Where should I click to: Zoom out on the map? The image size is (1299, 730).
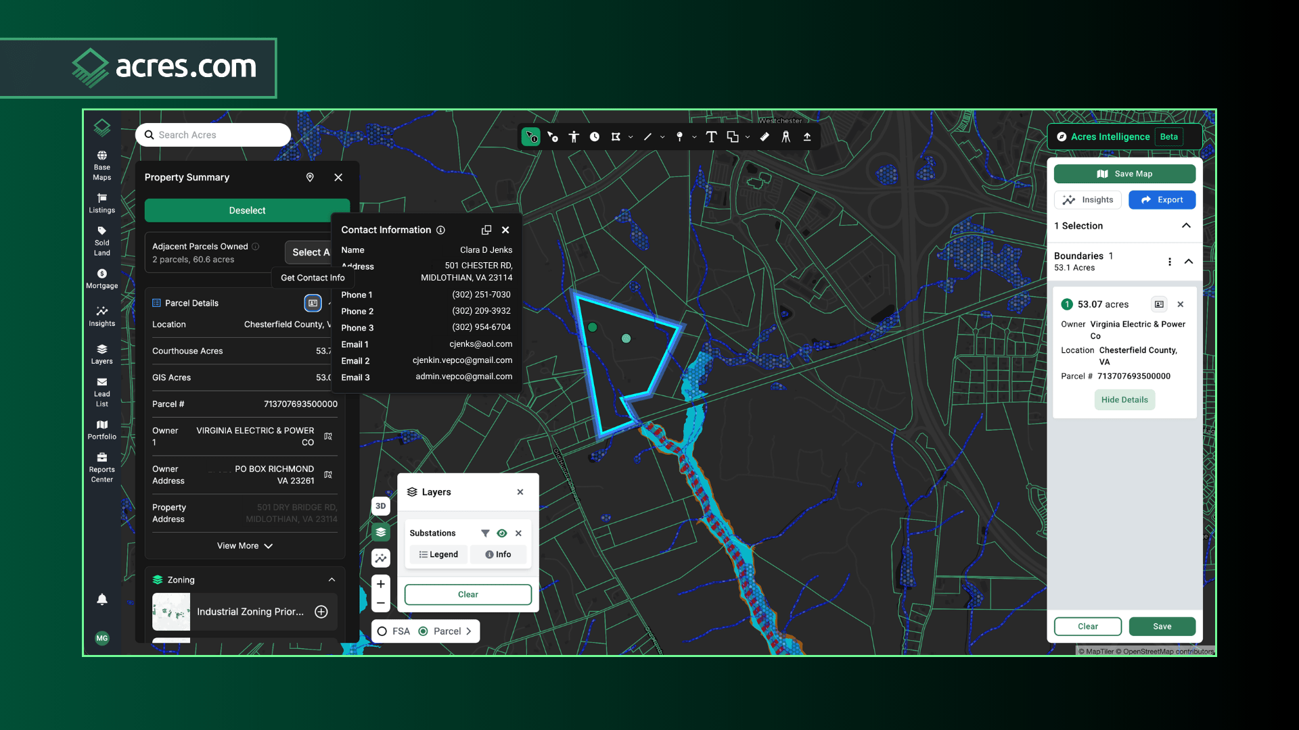click(x=381, y=603)
